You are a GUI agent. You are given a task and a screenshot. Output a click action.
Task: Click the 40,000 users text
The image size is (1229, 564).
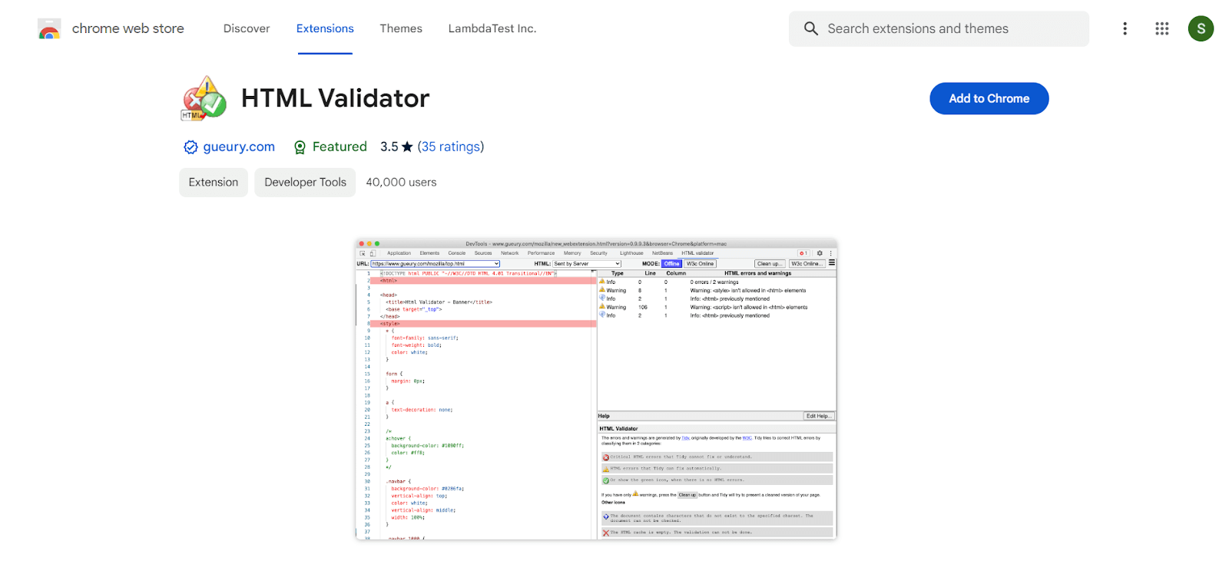(x=401, y=182)
